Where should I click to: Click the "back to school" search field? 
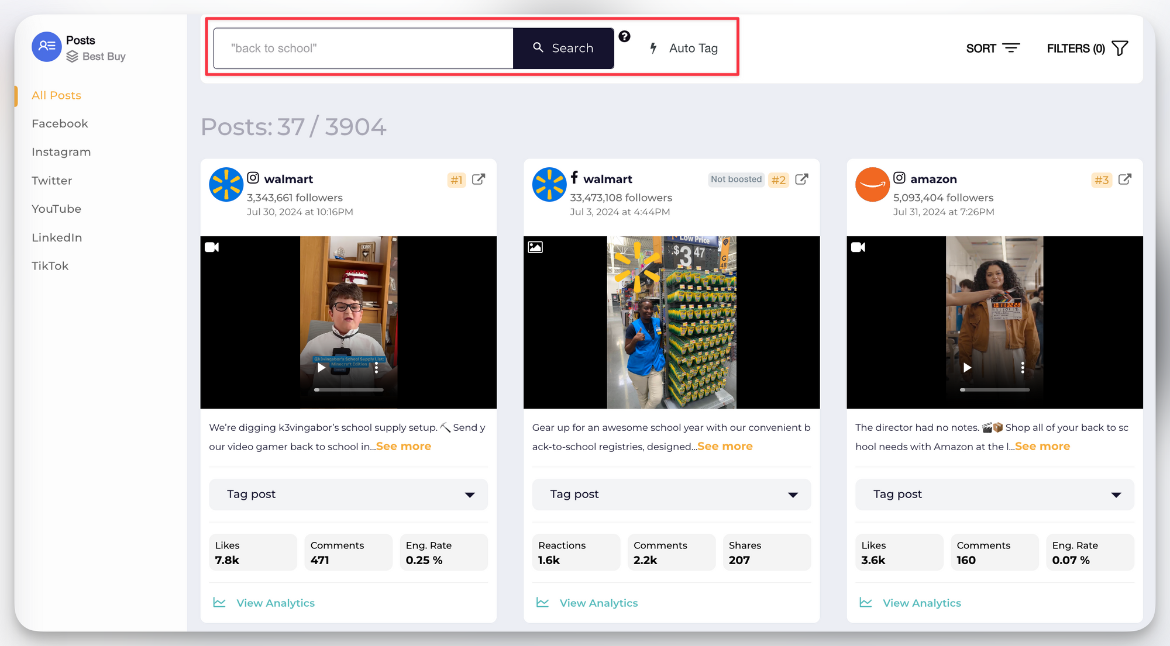tap(363, 48)
